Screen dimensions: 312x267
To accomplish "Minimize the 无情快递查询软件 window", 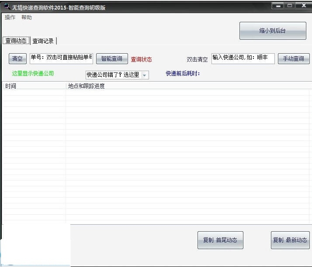I will tap(278, 6).
